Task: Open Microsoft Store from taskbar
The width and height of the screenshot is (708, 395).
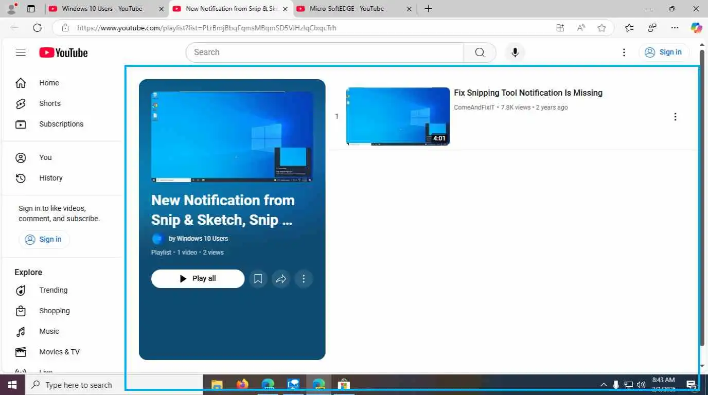Action: tap(344, 385)
